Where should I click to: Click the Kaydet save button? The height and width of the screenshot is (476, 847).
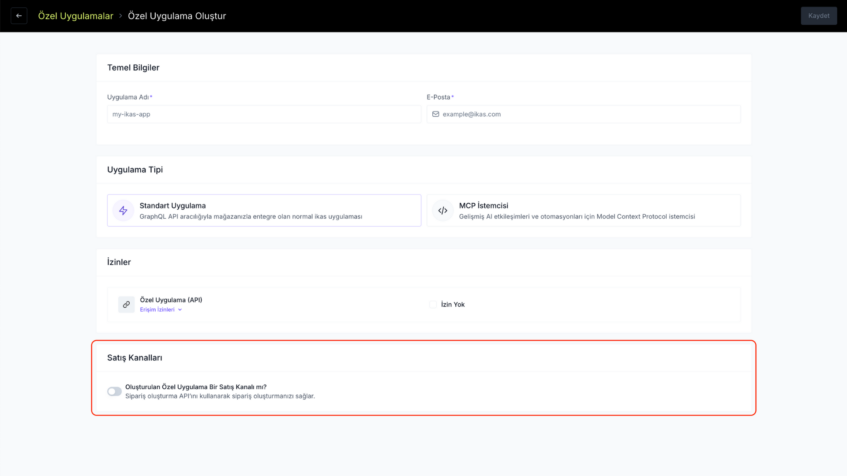click(819, 16)
